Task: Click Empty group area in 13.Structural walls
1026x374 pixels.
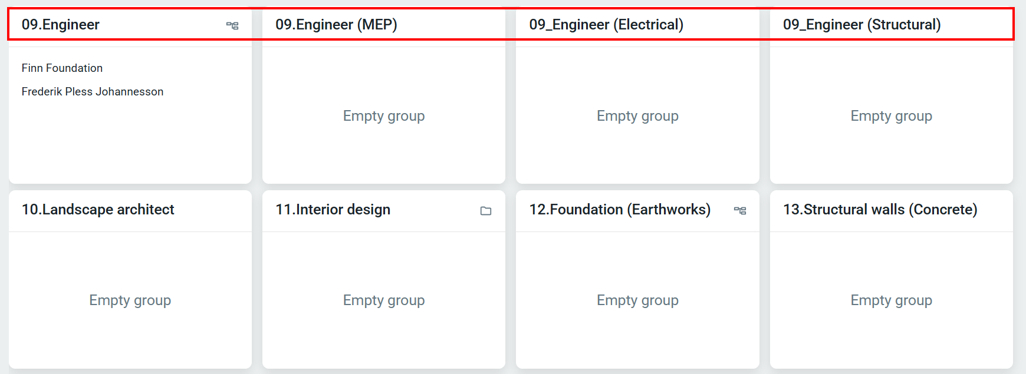Action: [x=891, y=300]
